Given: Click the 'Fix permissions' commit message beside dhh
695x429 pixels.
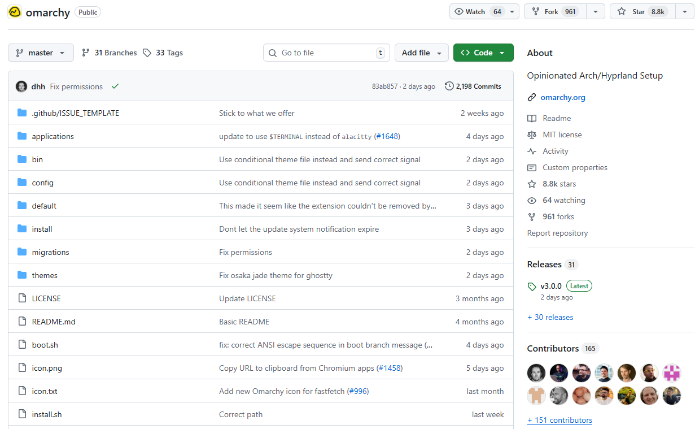Looking at the screenshot, I should point(76,86).
